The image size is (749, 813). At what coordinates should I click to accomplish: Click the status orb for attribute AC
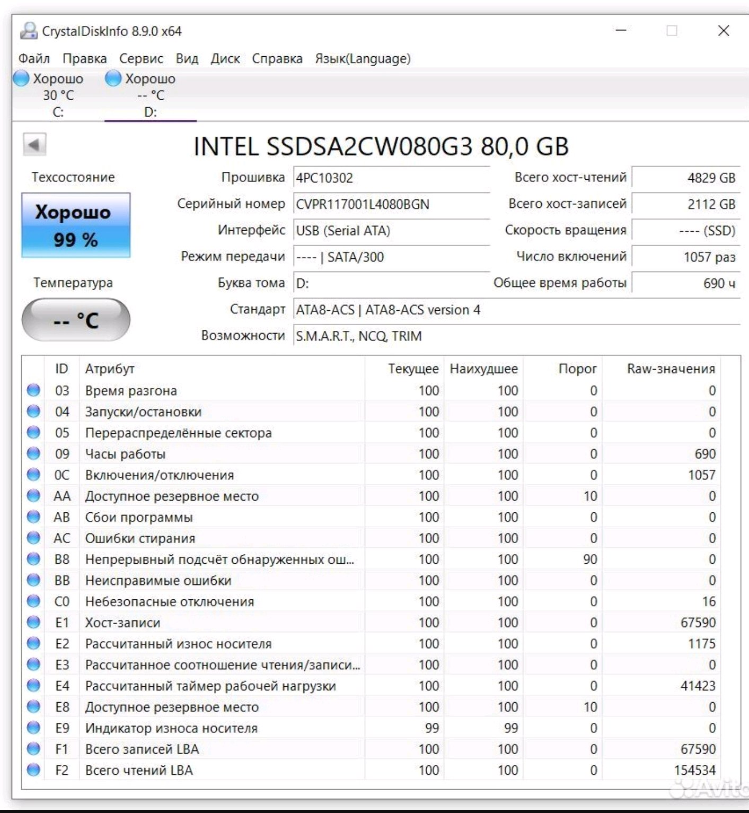(x=33, y=538)
